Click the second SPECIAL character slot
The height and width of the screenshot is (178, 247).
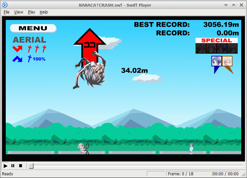point(211,48)
